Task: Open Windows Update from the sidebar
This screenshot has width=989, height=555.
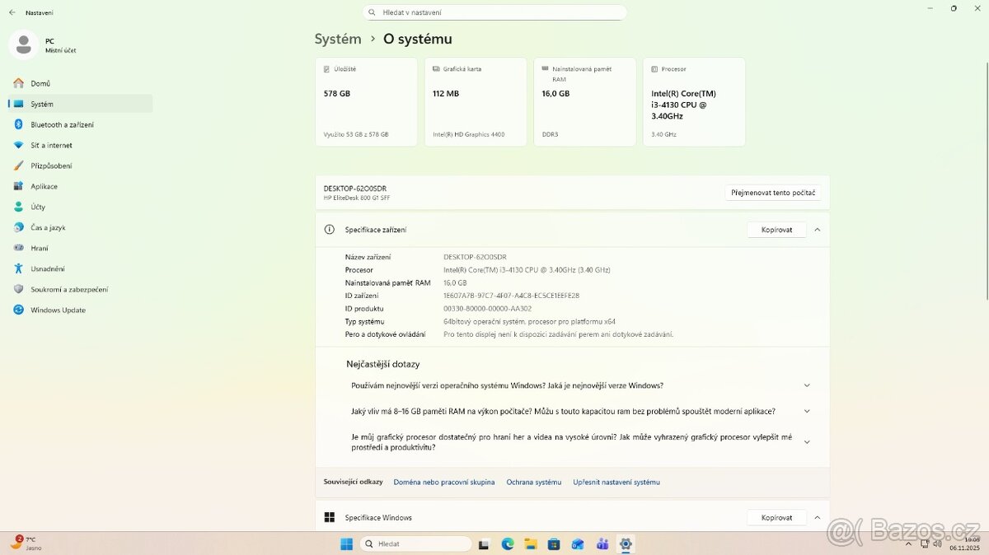Action: pyautogui.click(x=58, y=310)
